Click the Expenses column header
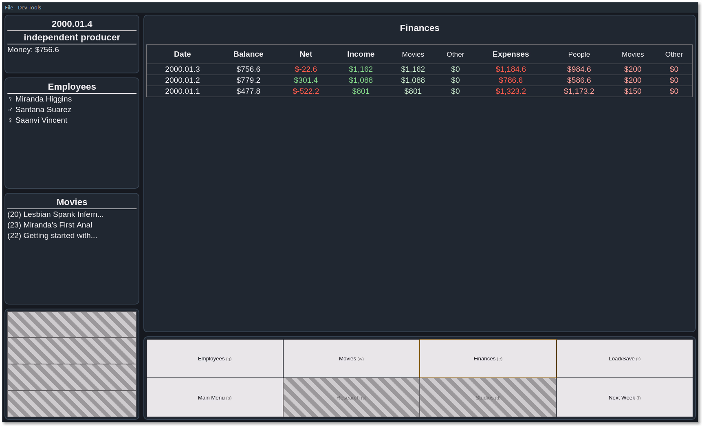The width and height of the screenshot is (702, 426). pos(511,54)
